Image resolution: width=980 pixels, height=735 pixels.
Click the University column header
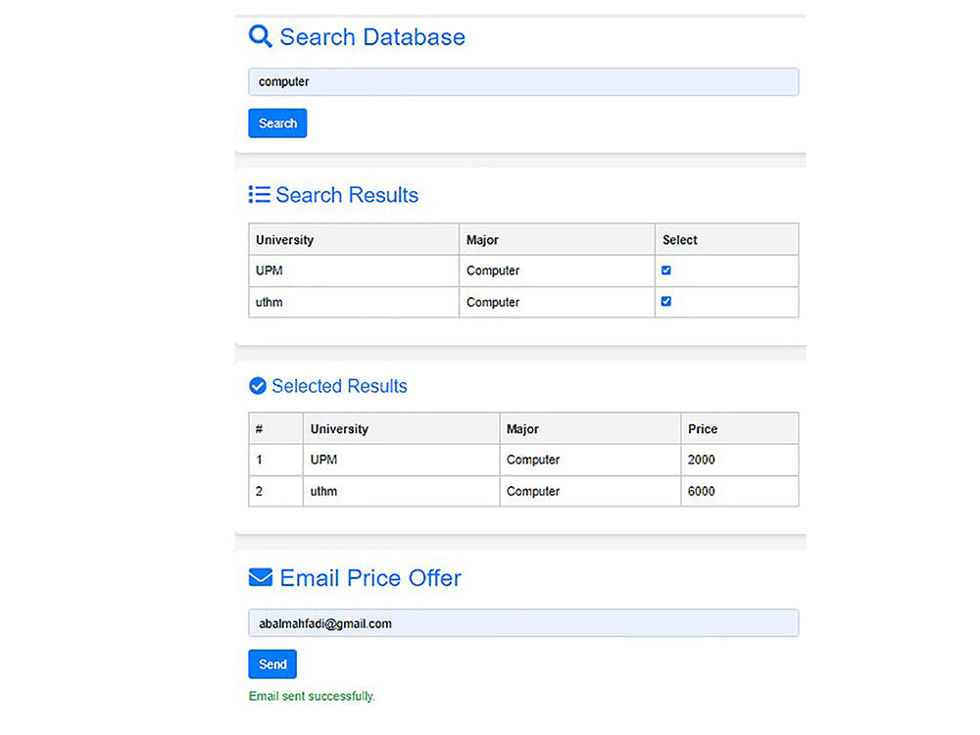(284, 239)
